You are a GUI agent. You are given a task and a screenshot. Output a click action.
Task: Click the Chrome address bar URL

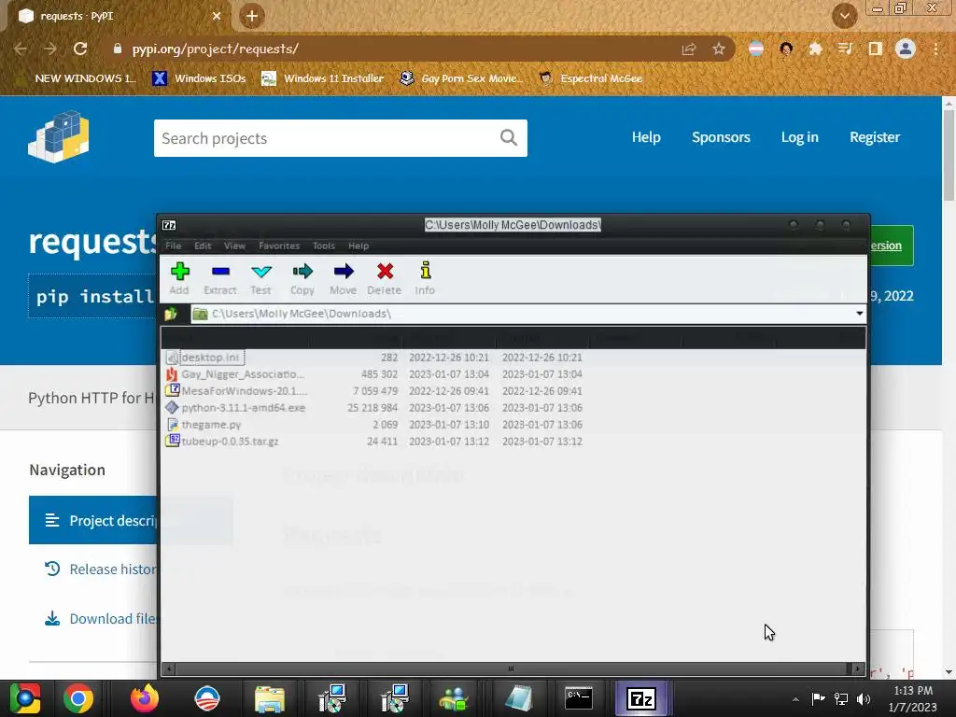click(216, 49)
